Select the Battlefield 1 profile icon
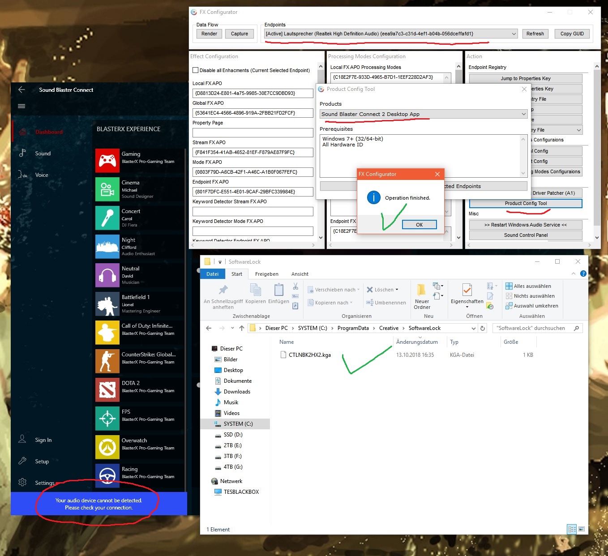 coord(107,304)
